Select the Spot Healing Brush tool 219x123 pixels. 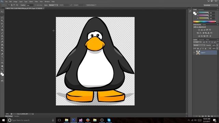pos(2,30)
